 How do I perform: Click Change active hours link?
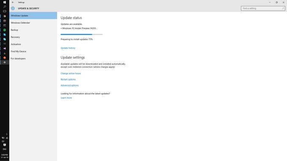71,73
